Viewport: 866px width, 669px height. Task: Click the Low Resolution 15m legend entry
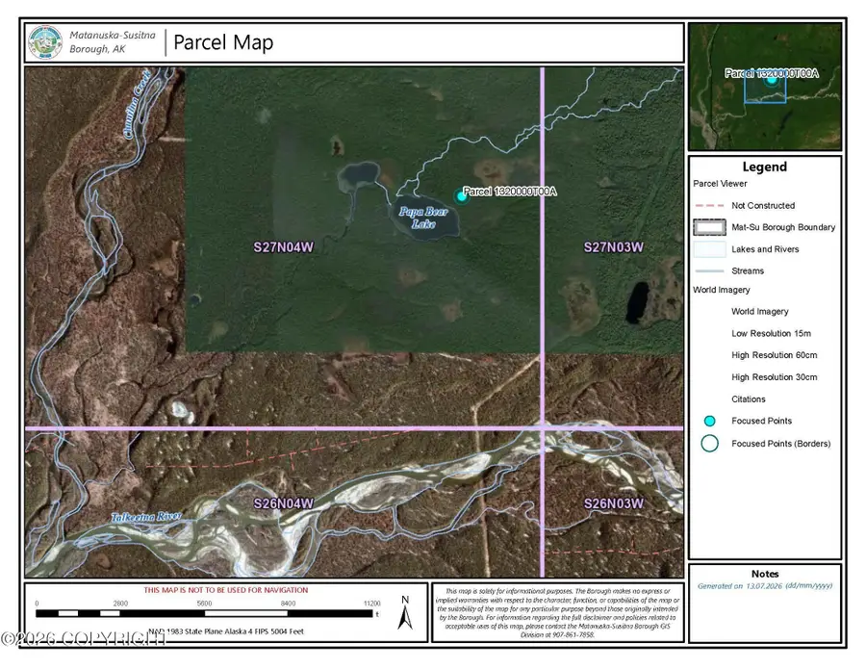771,333
